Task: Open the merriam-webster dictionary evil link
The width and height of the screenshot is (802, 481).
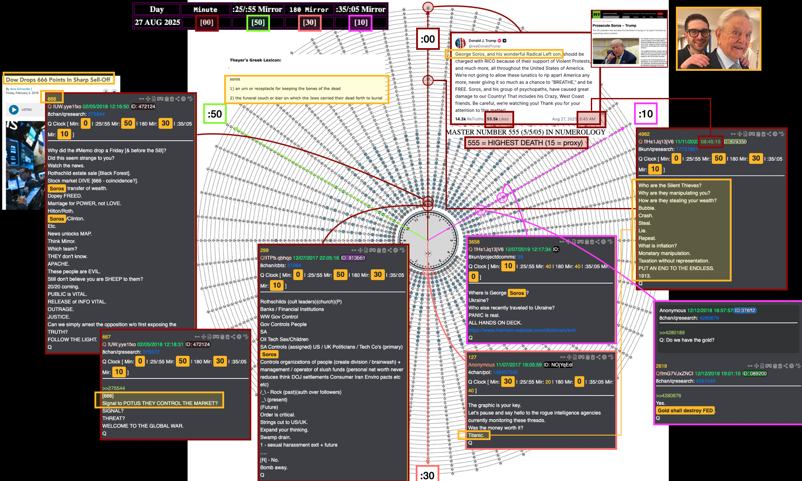Action: tap(522, 330)
